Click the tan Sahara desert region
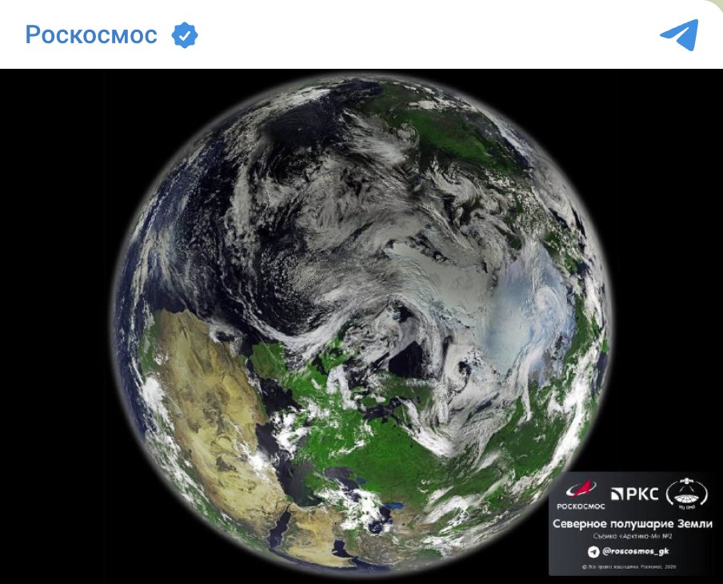Image resolution: width=723 pixels, height=584 pixels. point(207,406)
